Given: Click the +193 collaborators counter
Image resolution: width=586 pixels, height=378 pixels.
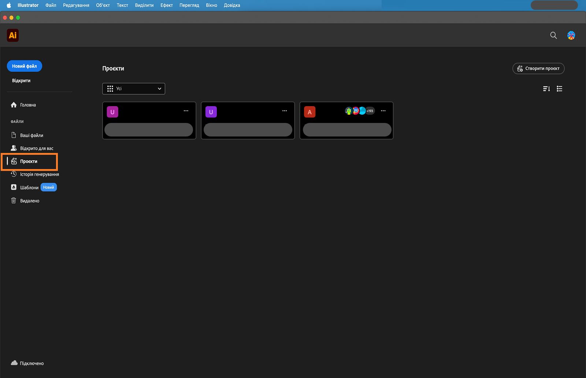Looking at the screenshot, I should 370,111.
